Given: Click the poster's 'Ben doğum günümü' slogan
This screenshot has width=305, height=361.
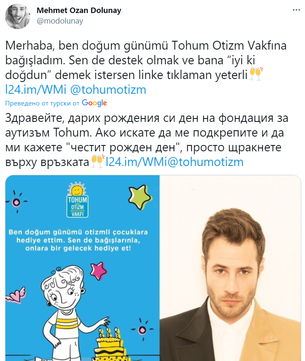Looking at the screenshot, I should pos(78,240).
